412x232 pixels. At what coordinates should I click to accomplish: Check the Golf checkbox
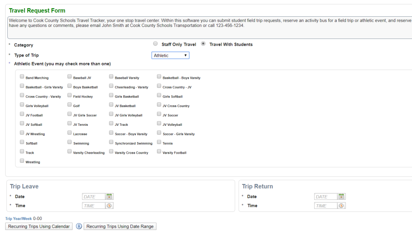pyautogui.click(x=70, y=104)
